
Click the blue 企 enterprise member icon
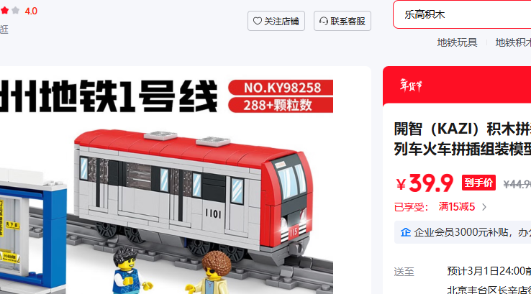405,232
